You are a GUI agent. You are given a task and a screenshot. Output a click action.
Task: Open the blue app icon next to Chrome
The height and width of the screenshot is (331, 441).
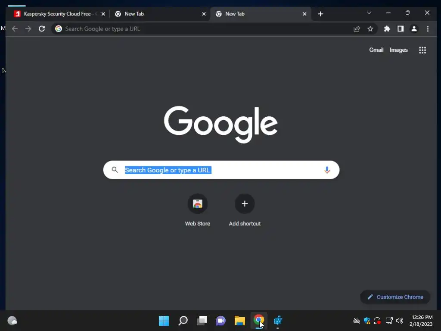point(278,321)
